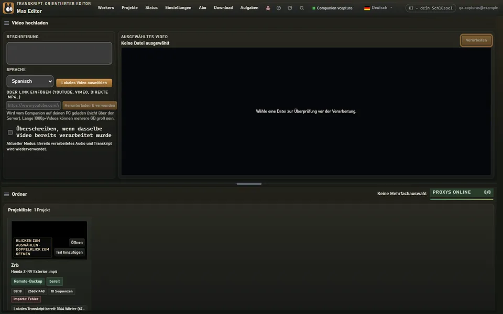Toggle the Ordner hamburger icon
Screen dimensions: 503x314
coord(6,194)
